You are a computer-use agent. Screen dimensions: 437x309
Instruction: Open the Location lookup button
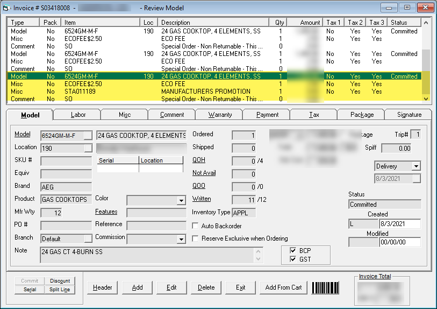(x=88, y=148)
